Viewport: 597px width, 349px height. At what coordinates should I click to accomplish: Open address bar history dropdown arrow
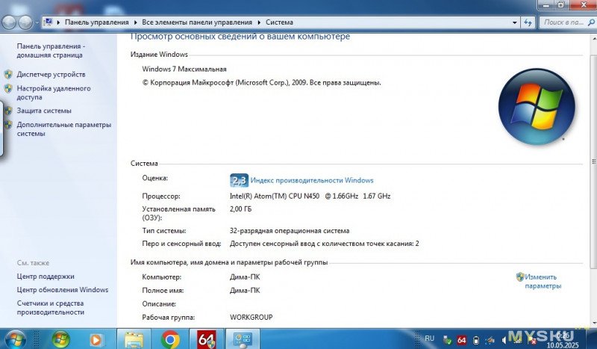pyautogui.click(x=514, y=22)
